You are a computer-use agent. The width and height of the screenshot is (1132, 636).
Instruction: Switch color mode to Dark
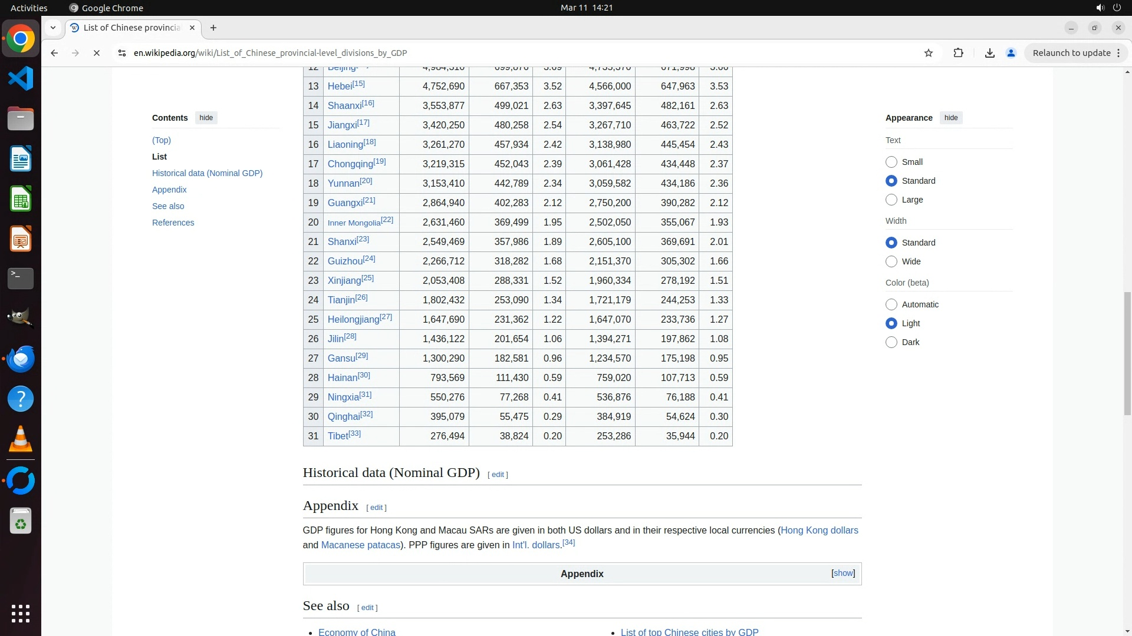(x=891, y=342)
